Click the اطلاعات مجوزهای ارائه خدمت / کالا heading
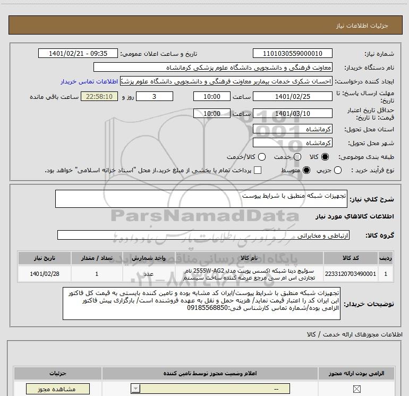409x396 pixels. [355, 334]
